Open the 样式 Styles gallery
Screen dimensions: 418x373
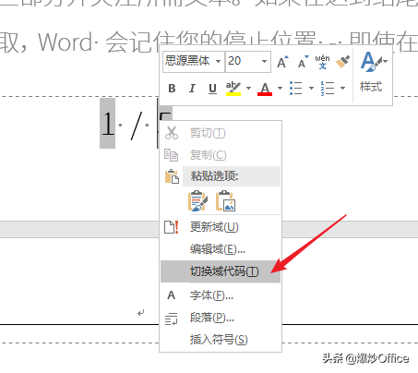click(373, 73)
